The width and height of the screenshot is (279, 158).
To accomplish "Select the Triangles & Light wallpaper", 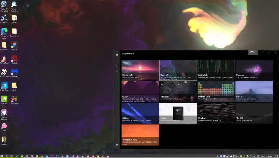I will pos(140,135).
